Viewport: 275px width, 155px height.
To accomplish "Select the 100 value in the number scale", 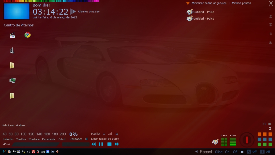I will click(23, 134).
